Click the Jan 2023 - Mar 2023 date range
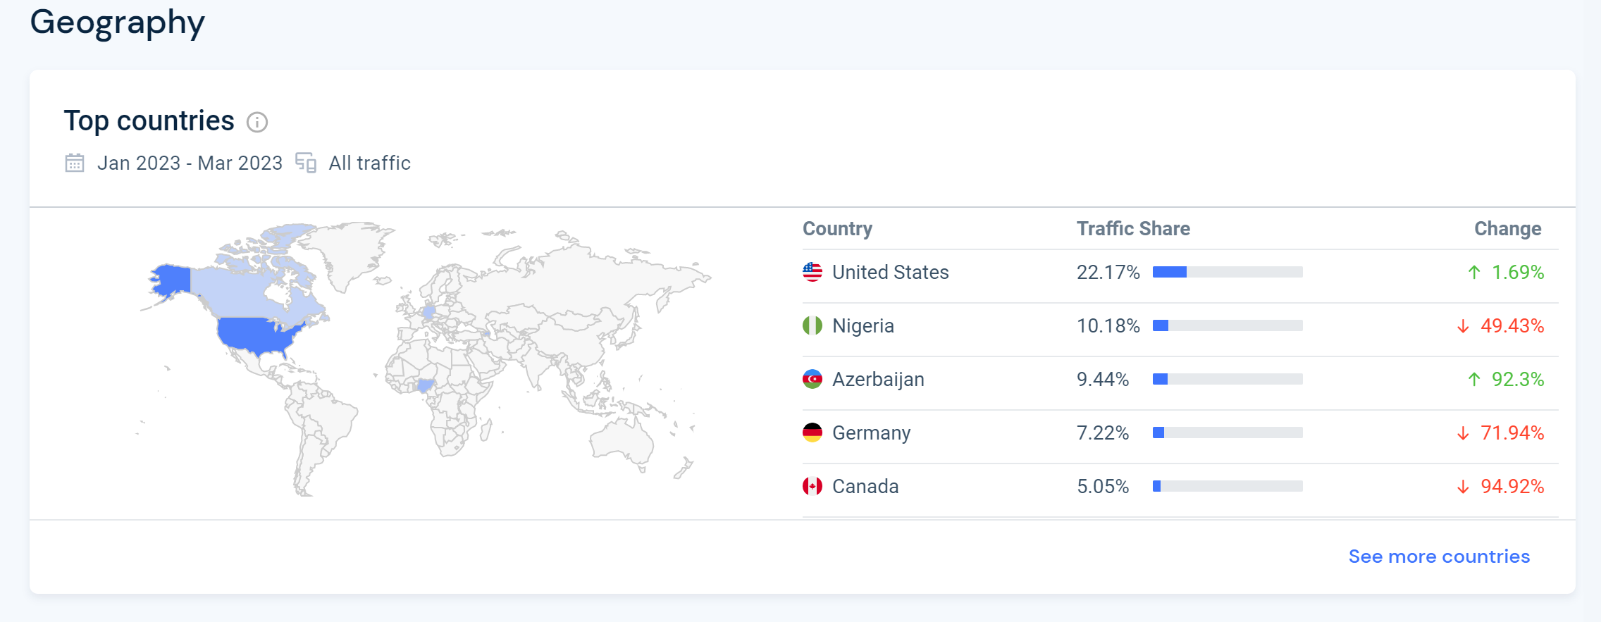 tap(190, 163)
